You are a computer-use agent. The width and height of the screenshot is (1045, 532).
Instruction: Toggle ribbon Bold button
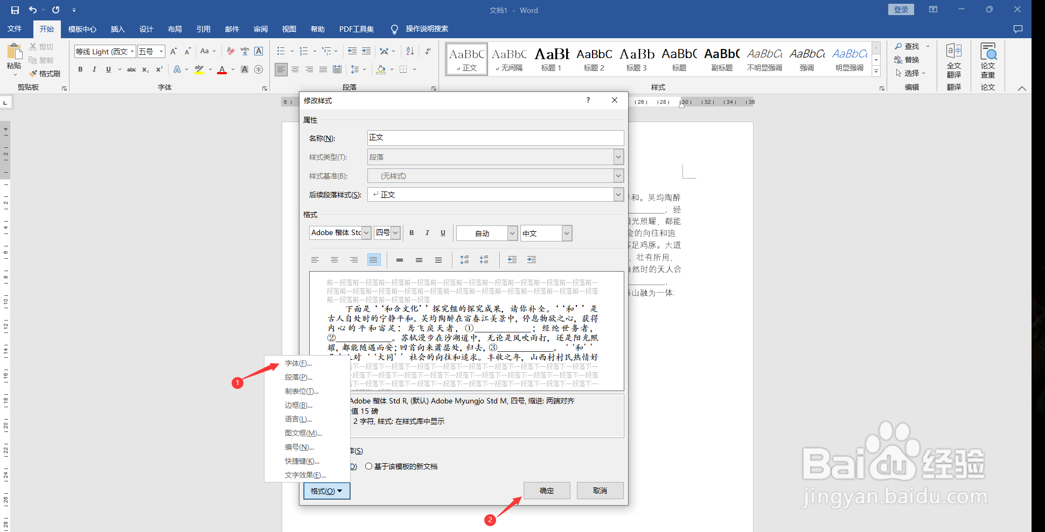80,69
